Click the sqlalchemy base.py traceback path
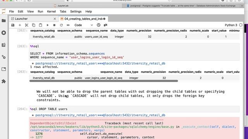This screenshot has height=139, width=248. [x=102, y=127]
